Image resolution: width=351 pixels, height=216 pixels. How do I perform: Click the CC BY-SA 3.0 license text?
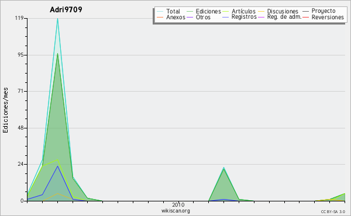[x=333, y=211]
